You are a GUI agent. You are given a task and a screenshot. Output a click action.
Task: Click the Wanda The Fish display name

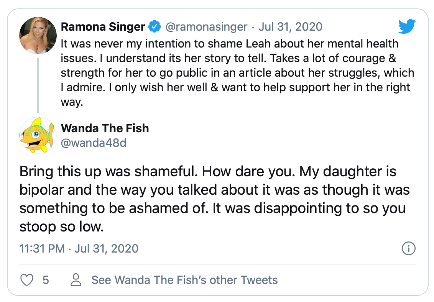coord(105,128)
